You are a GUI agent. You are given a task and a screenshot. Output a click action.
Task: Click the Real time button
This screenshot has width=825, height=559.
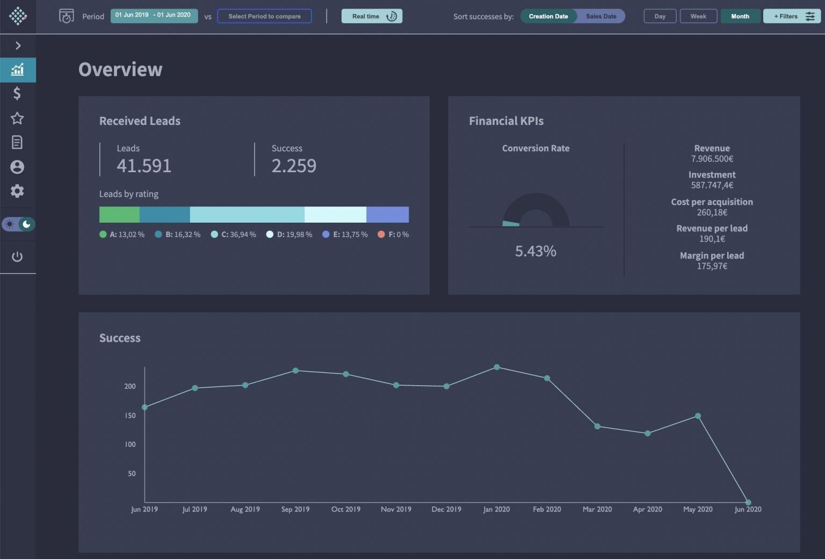[372, 16]
